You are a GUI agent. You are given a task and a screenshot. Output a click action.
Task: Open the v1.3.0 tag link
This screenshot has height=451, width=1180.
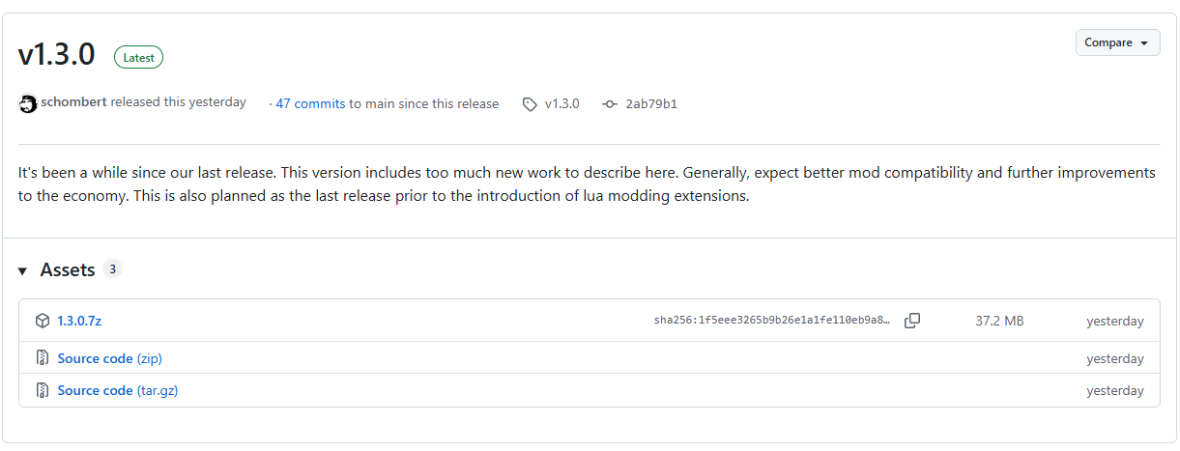561,103
